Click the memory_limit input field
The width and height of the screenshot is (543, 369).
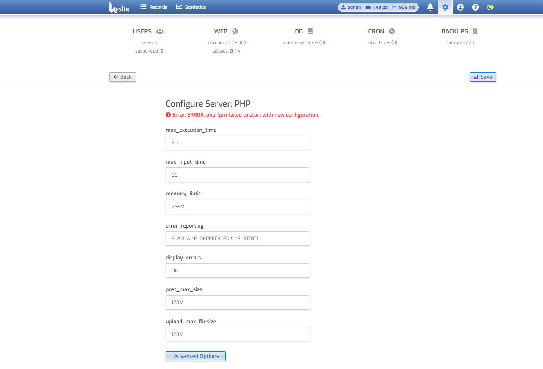pyautogui.click(x=237, y=207)
